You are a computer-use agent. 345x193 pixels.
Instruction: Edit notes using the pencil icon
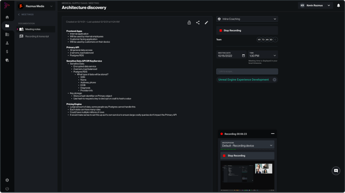206,23
